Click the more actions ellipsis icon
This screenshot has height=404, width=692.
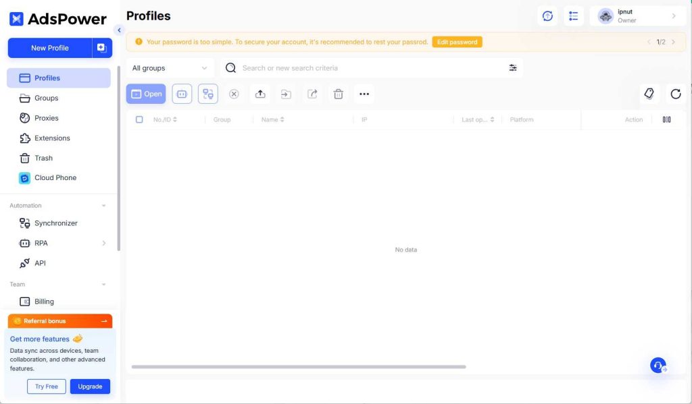coord(364,94)
